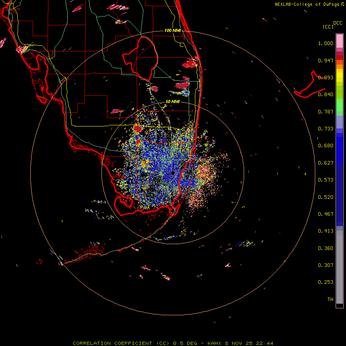This screenshot has height=346, width=346.
Task: Click the [CC] units label
Action: point(328,27)
